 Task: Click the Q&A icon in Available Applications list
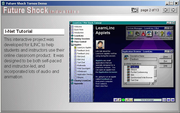(x=128, y=75)
